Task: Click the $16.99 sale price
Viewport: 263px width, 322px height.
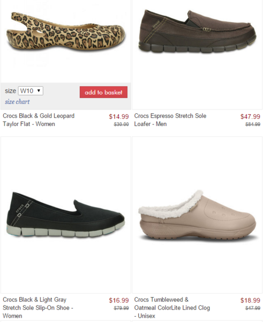Action: (119, 301)
